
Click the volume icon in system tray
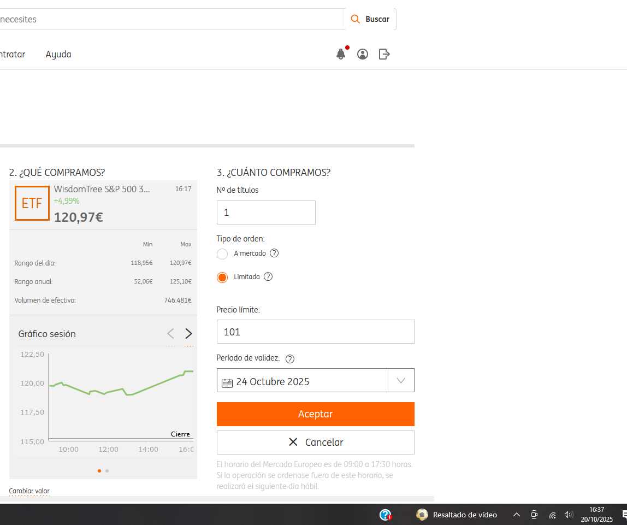click(569, 515)
